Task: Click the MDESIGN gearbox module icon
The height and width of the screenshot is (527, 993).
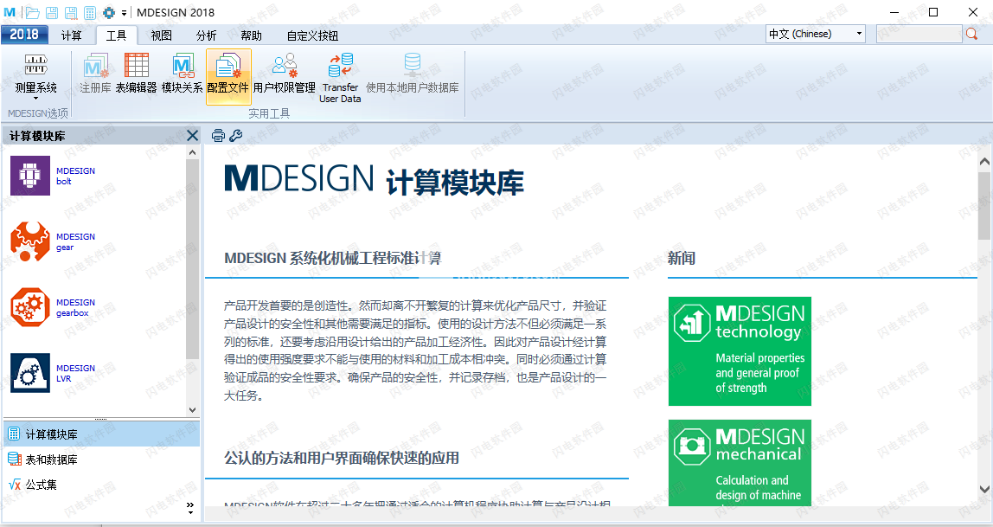Action: coord(29,307)
